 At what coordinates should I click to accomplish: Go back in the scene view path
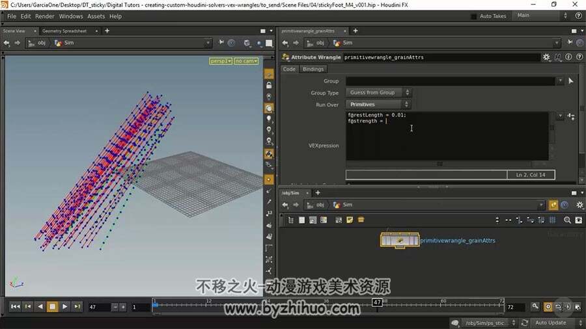(x=7, y=43)
